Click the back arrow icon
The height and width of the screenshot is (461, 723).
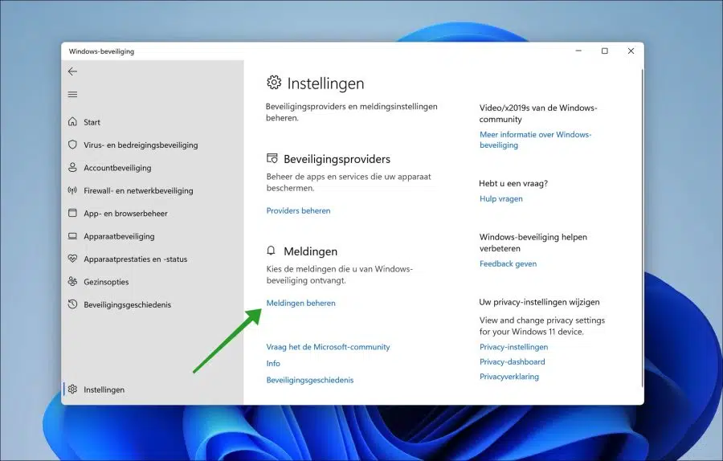[x=72, y=71]
